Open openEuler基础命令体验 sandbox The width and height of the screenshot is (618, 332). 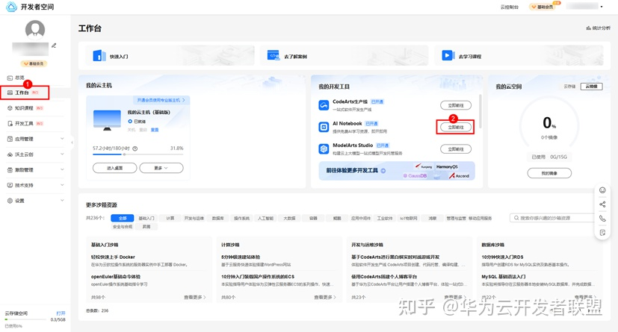(x=116, y=277)
